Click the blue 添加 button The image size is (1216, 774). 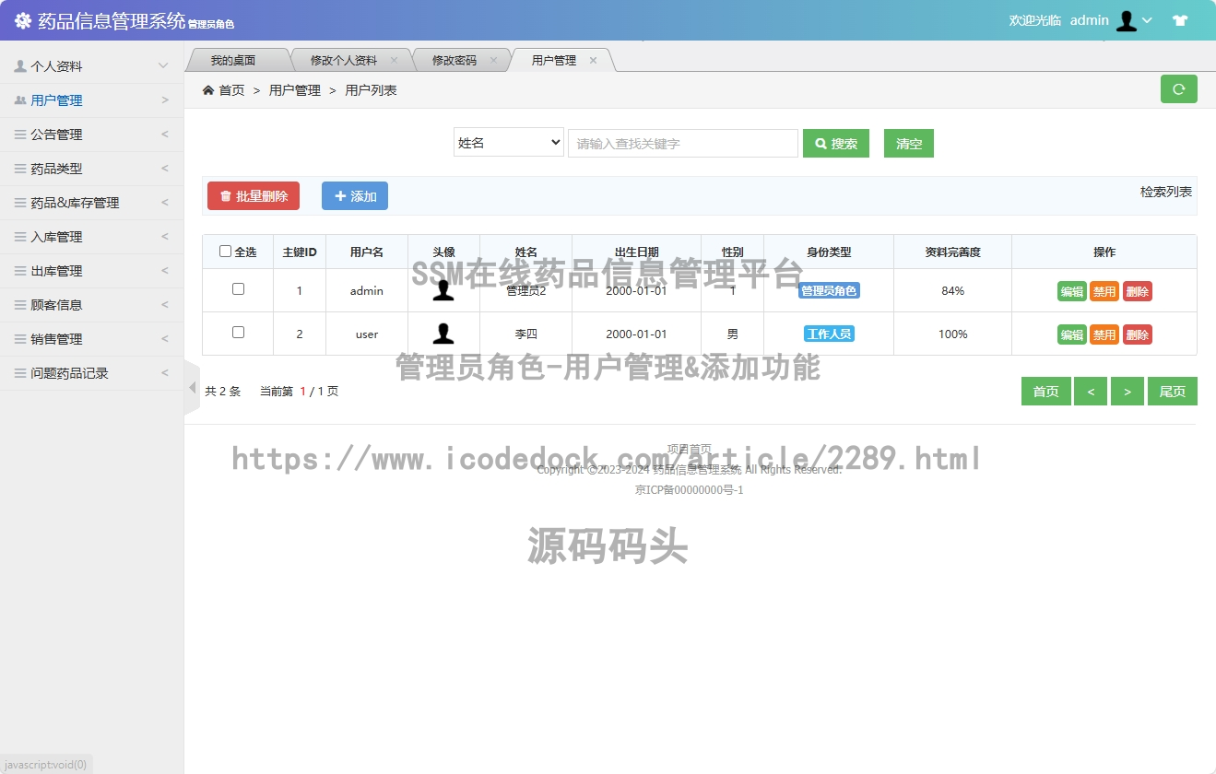coord(355,195)
